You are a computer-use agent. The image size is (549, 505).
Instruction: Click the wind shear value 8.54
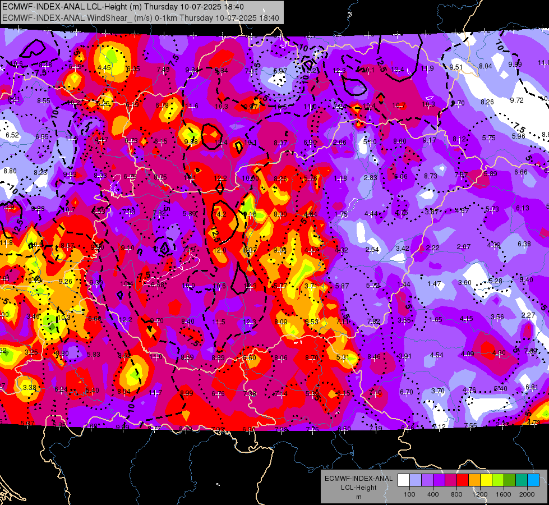coord(123,391)
